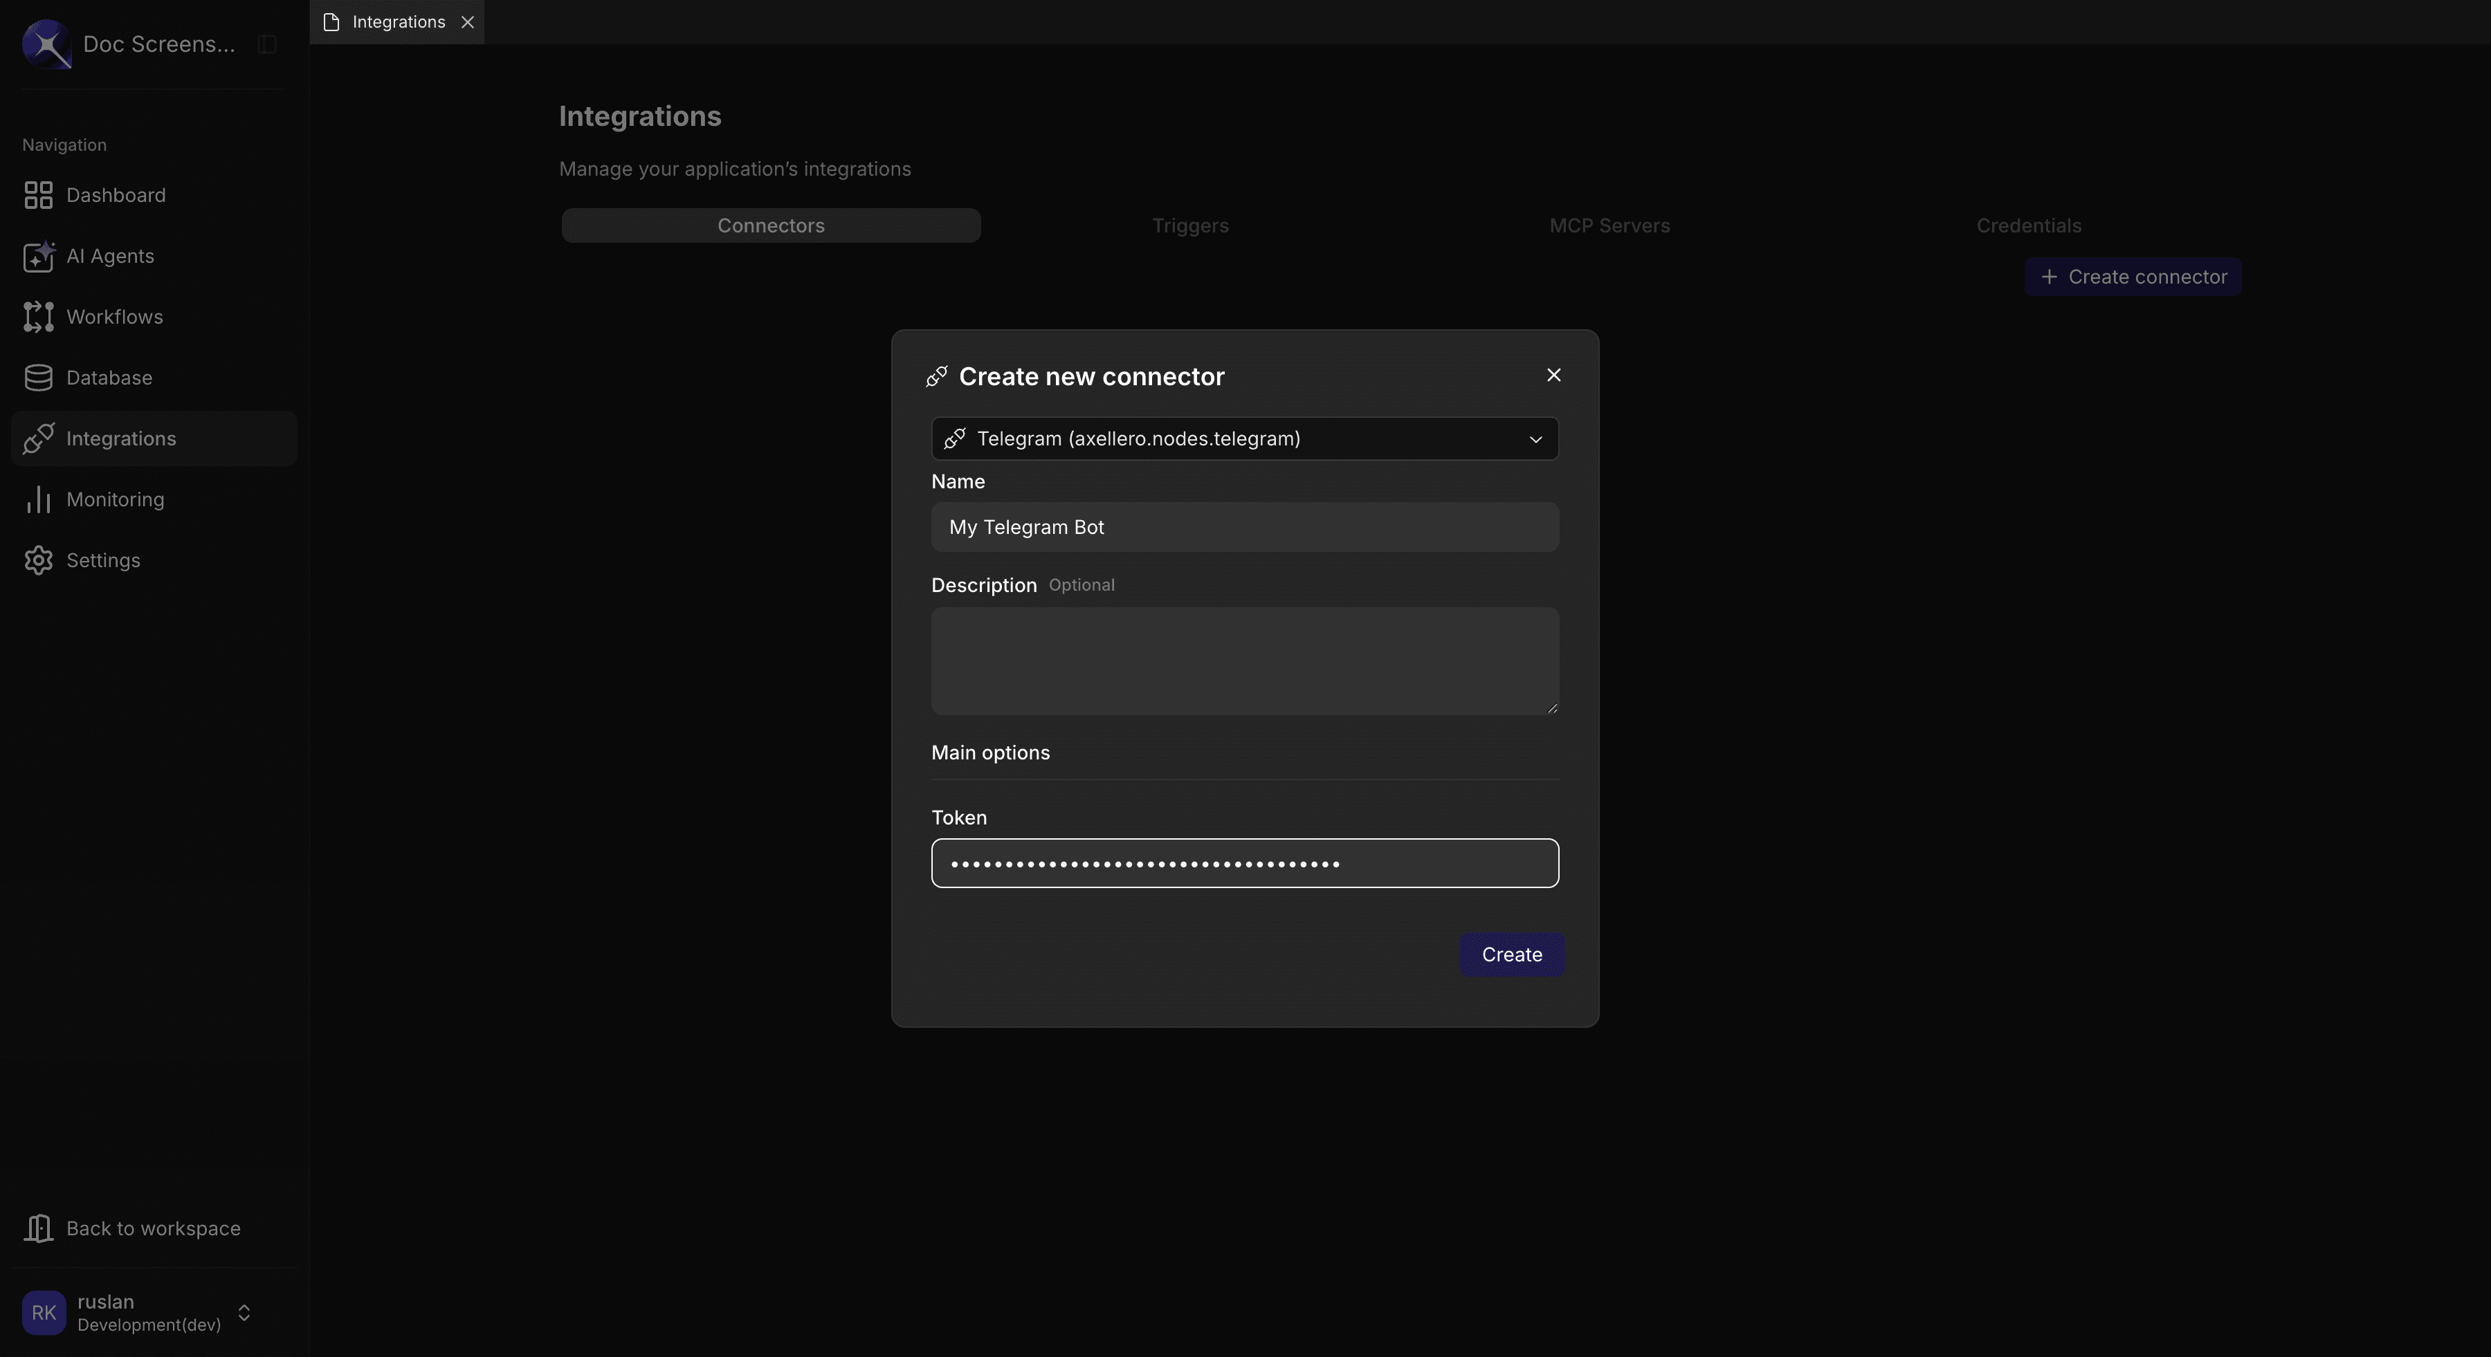Click the Settings gear icon

38,560
